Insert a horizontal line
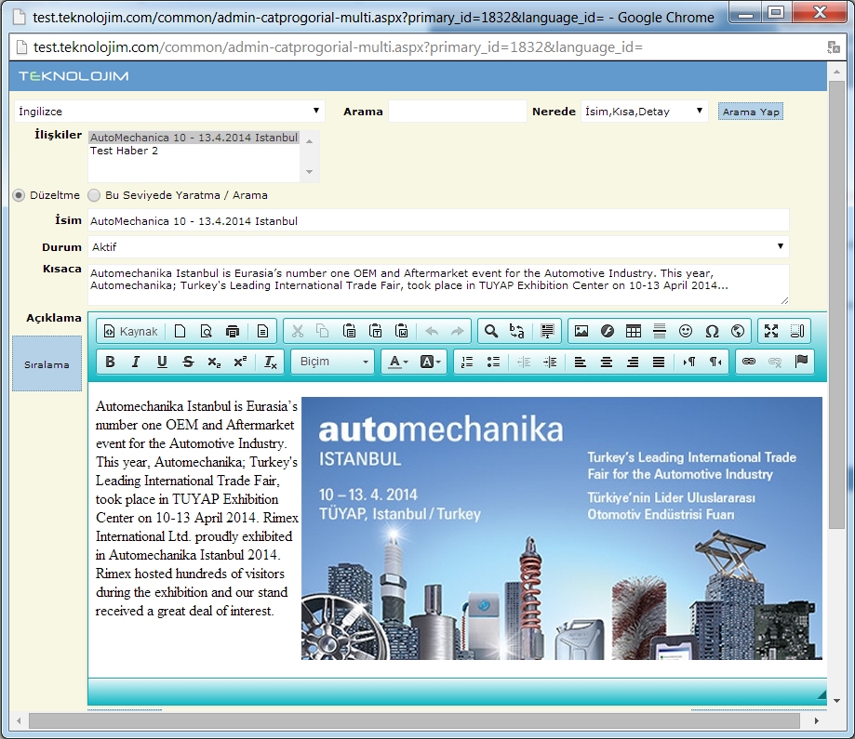 660,331
